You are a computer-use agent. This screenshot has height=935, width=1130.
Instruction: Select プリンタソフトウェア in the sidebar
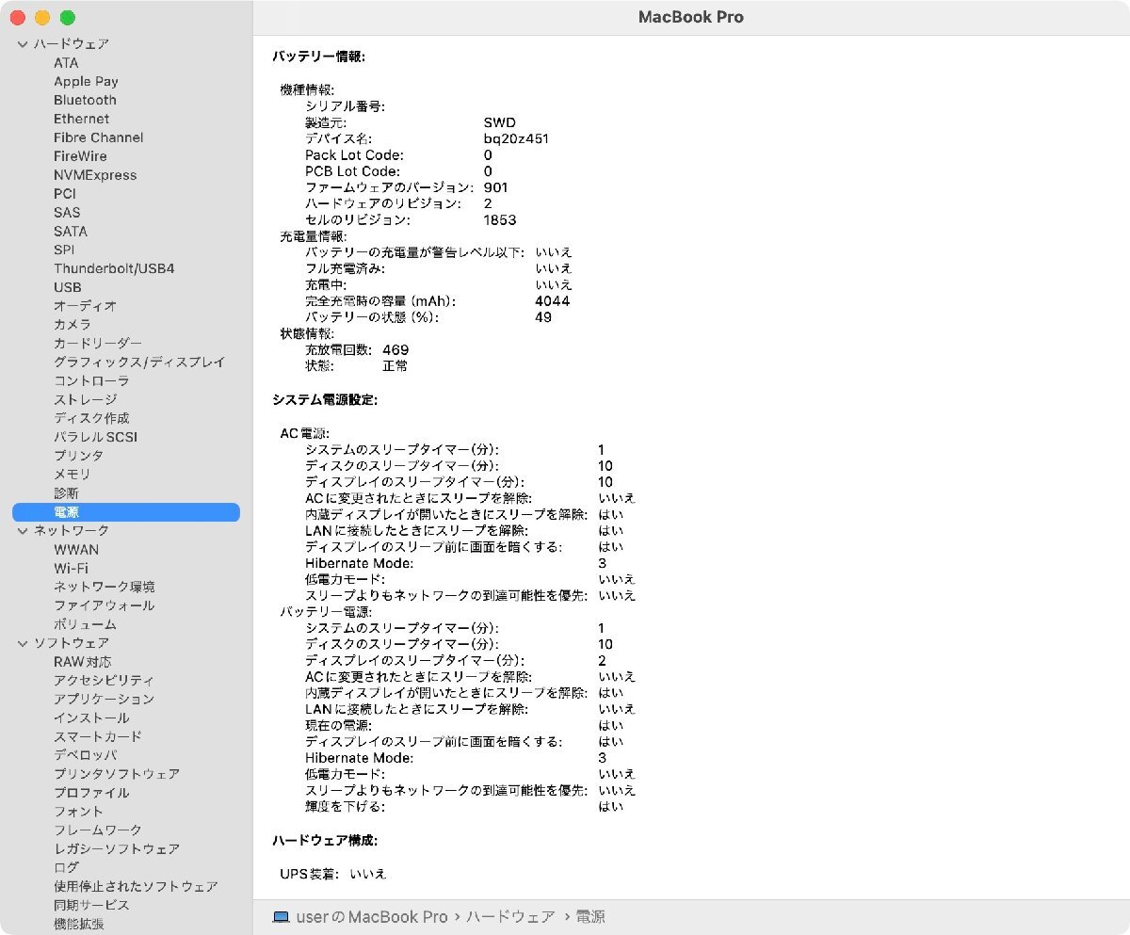(117, 774)
